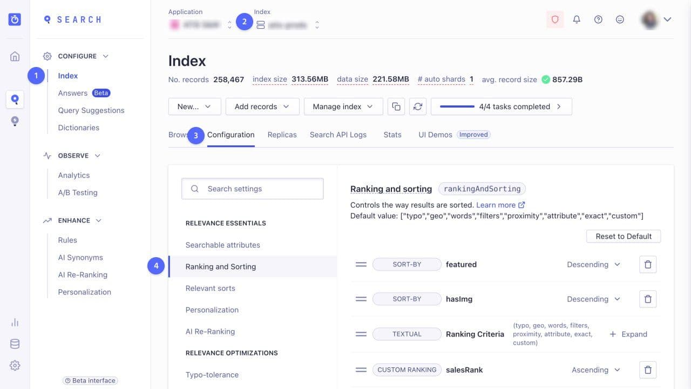This screenshot has height=389, width=691.
Task: Open the Data Sources database icon
Action: coord(15,344)
